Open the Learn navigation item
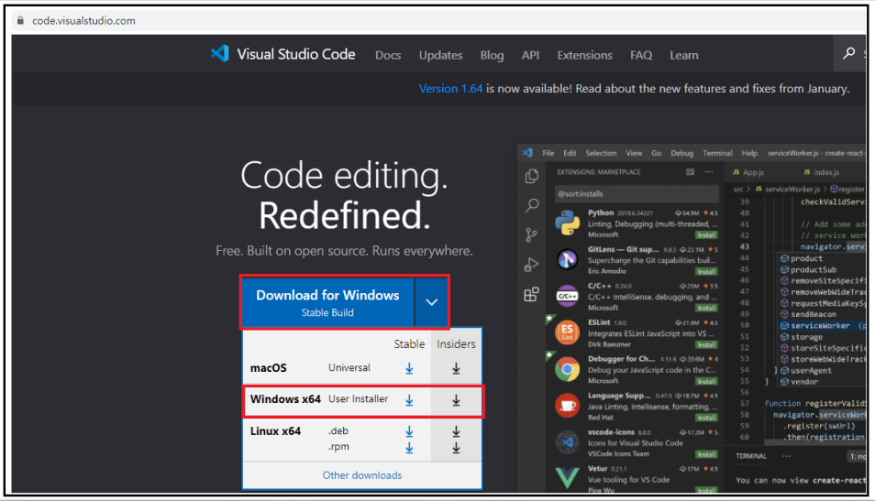 [x=683, y=55]
